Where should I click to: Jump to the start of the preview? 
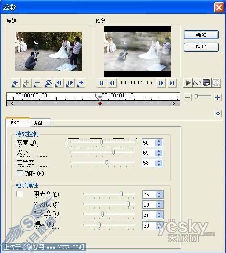click(x=102, y=83)
